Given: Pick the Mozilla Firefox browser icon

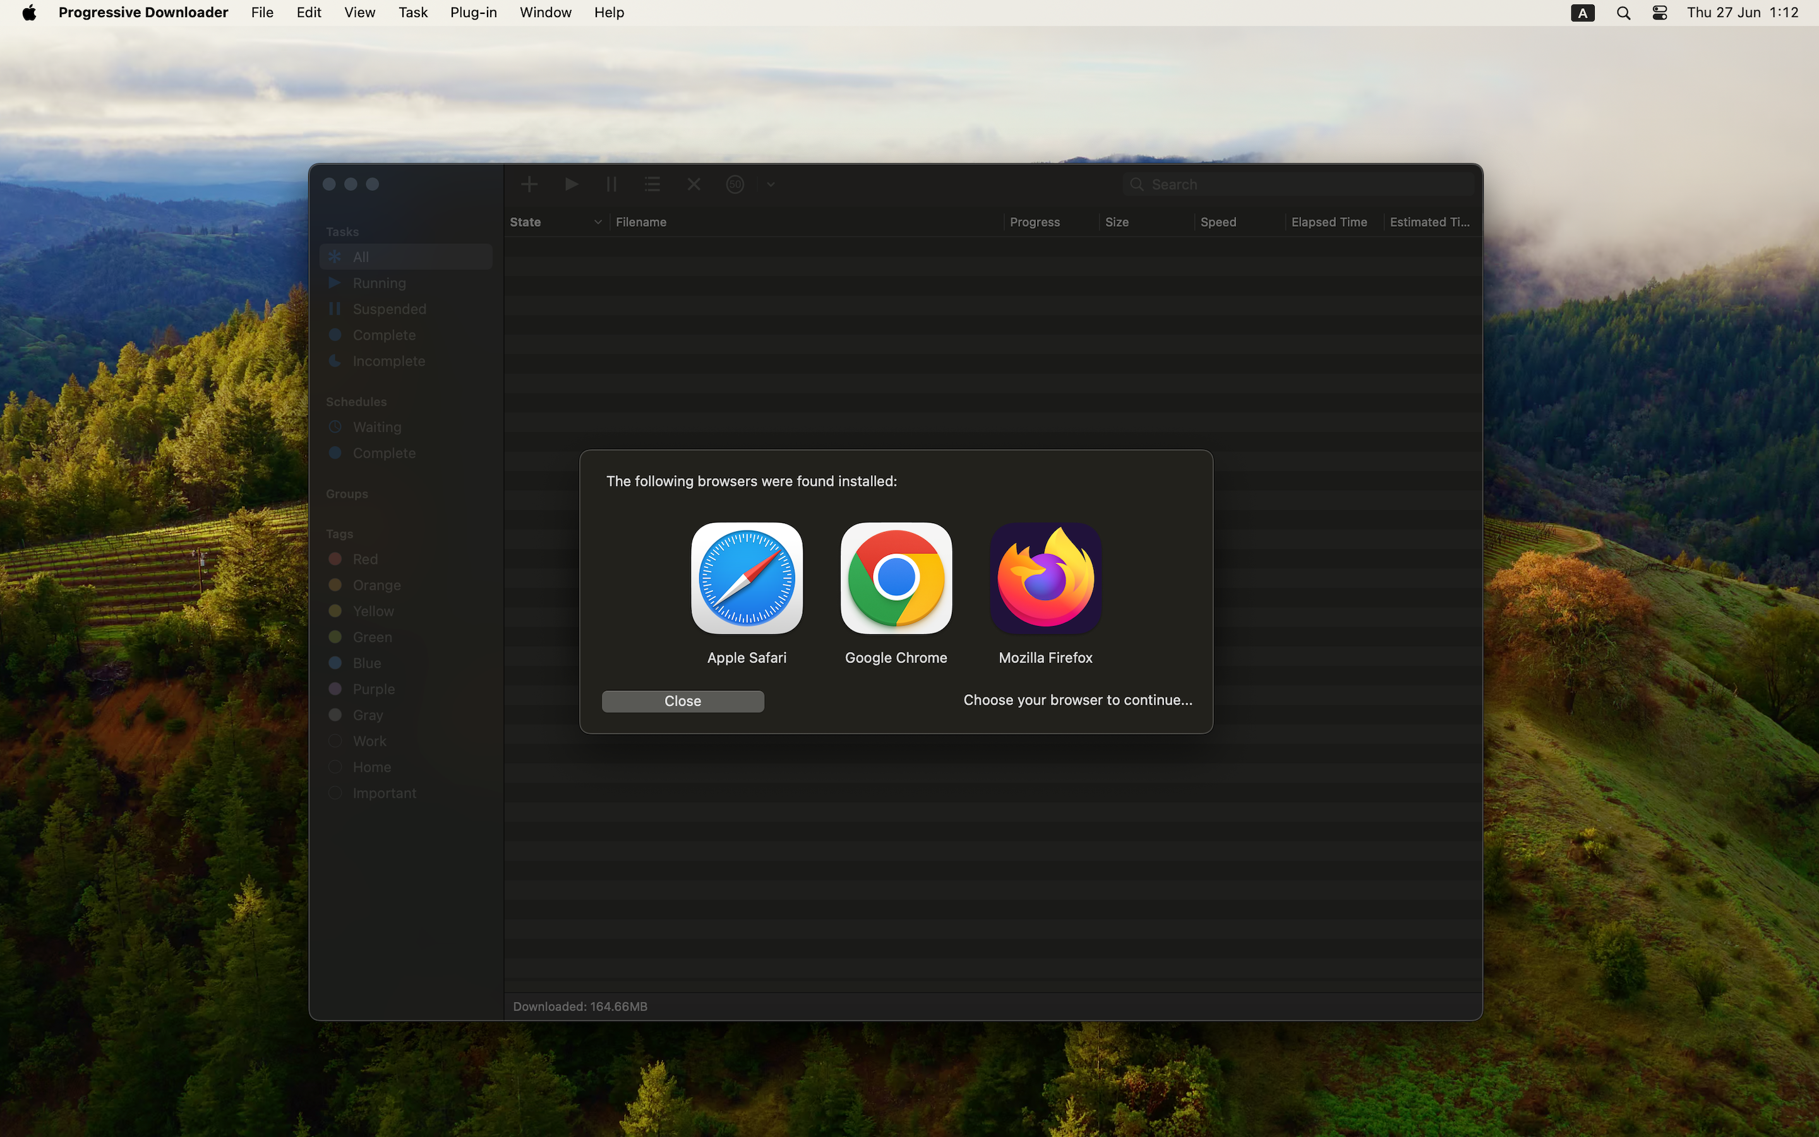Looking at the screenshot, I should click(x=1045, y=577).
